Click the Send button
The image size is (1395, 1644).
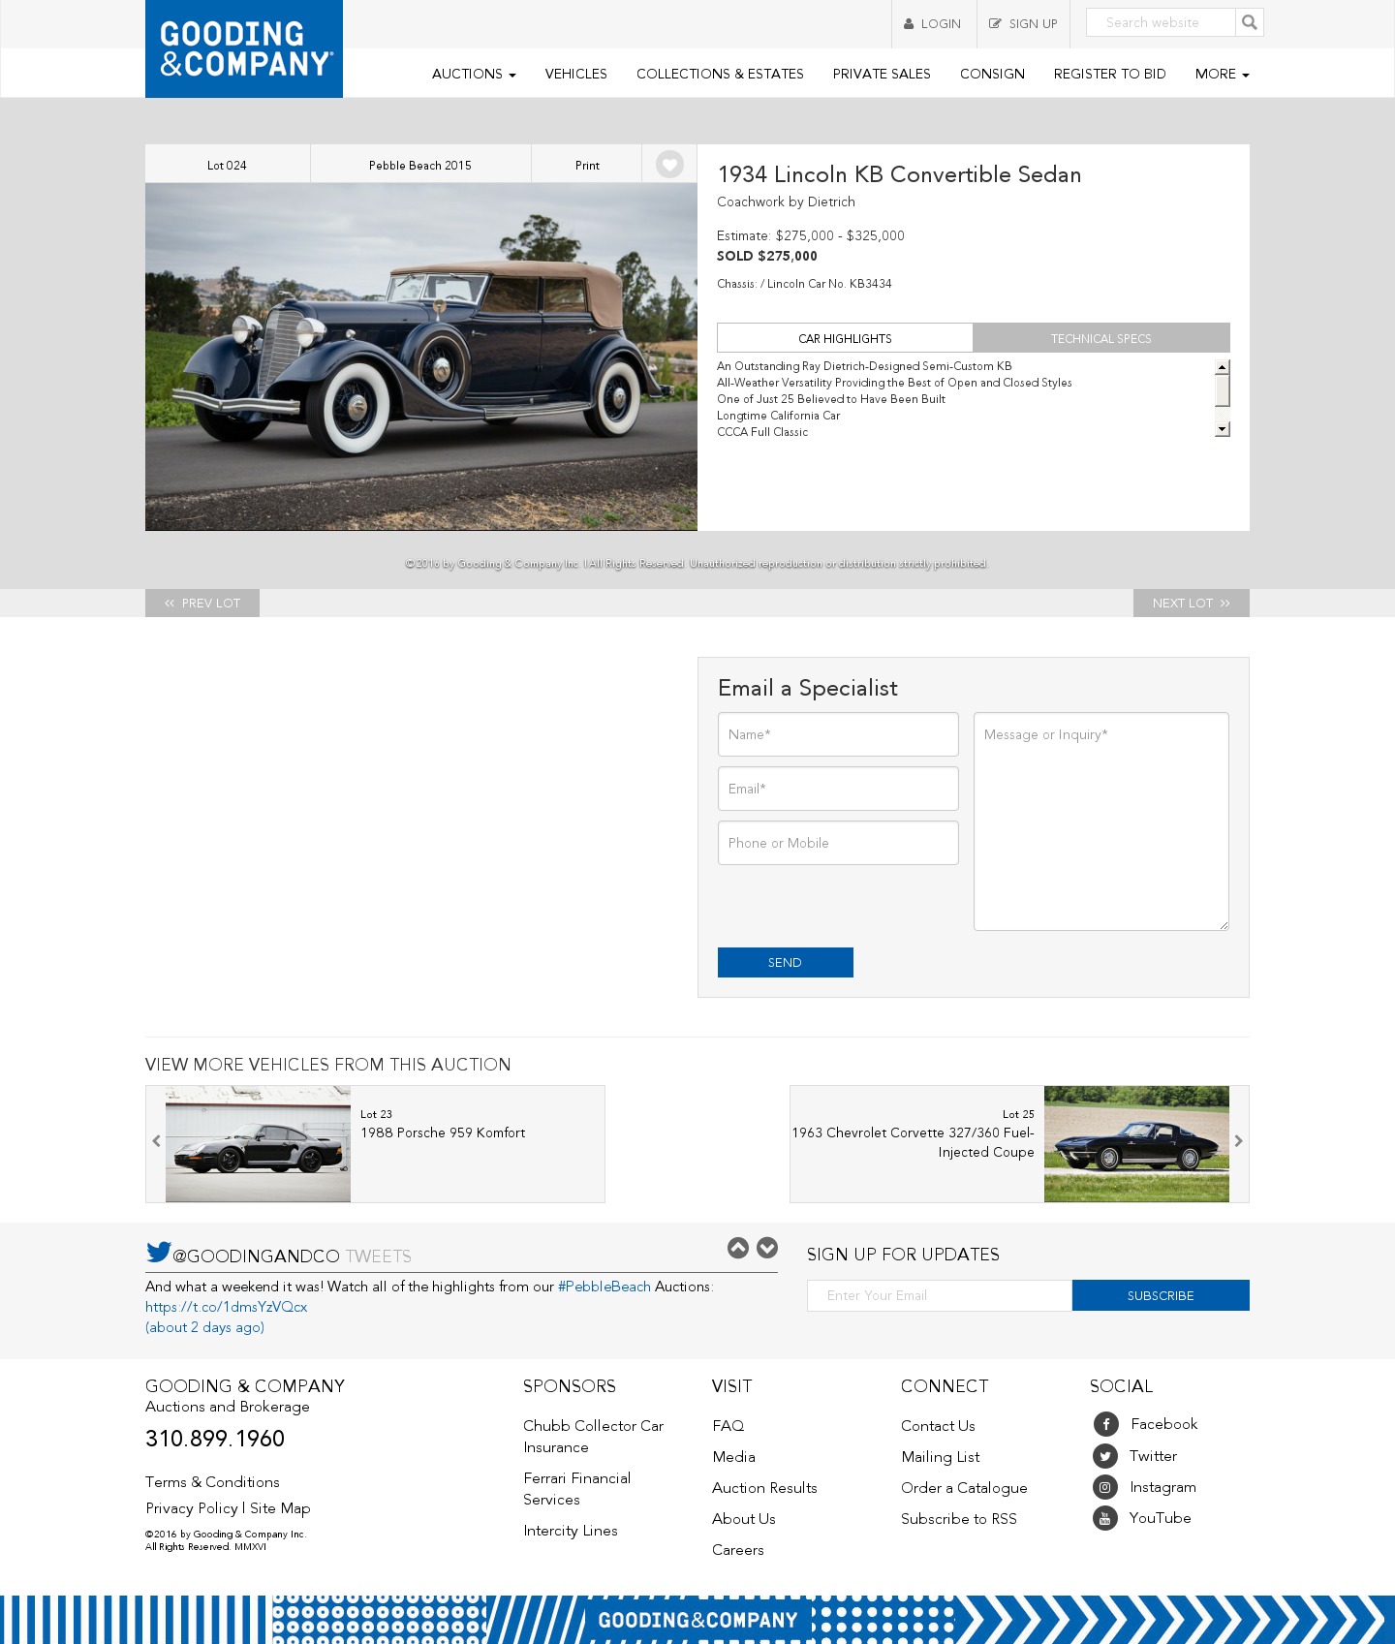(786, 962)
